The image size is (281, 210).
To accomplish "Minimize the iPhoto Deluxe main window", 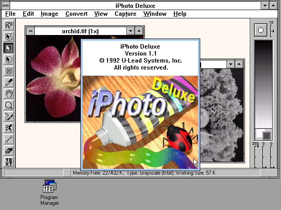I will [x=265, y=6].
